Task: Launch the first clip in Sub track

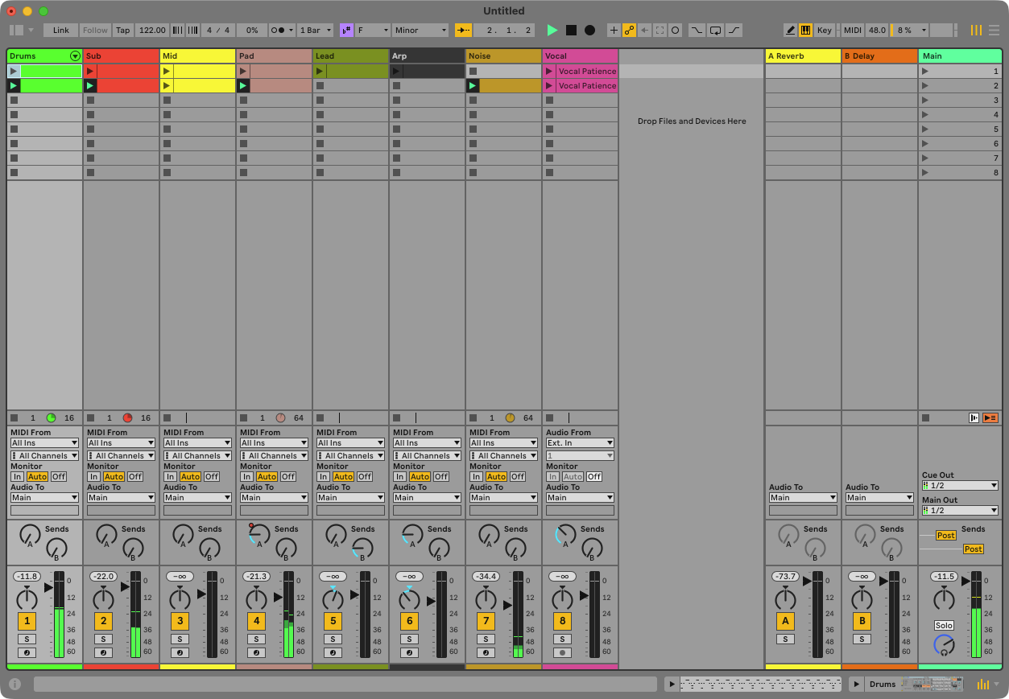Action: coord(91,72)
